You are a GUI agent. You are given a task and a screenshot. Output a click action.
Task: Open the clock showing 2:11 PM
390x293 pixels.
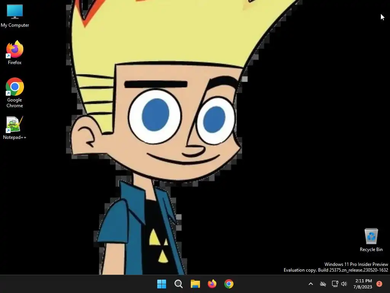click(363, 284)
